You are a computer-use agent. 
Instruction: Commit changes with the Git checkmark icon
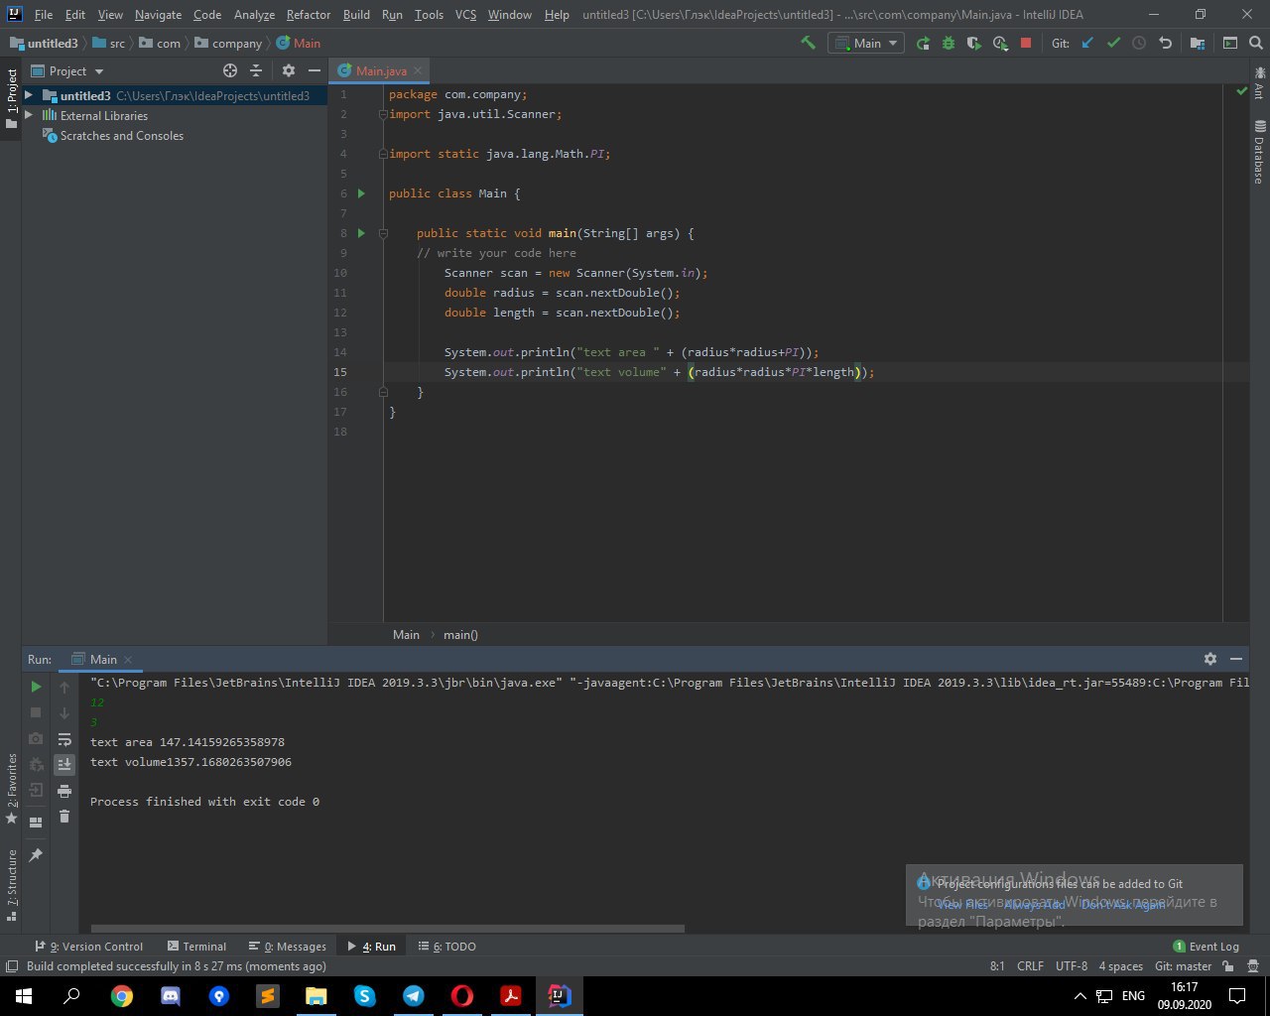tap(1113, 43)
